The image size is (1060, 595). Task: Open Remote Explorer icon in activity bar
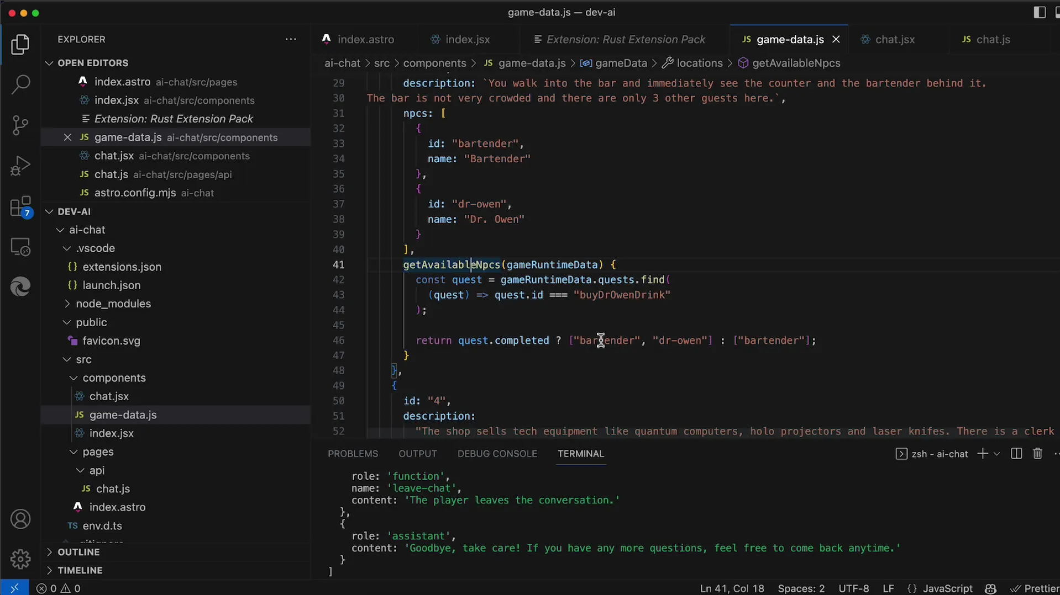tap(20, 247)
